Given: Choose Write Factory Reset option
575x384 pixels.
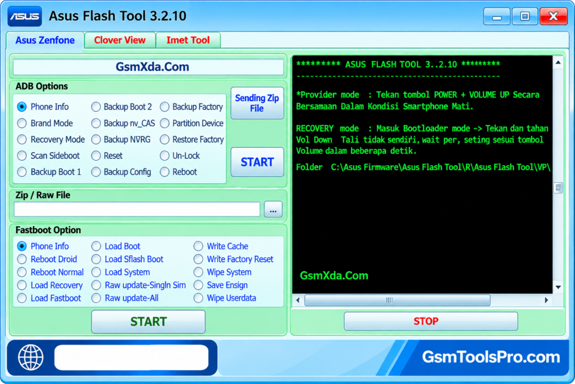Looking at the screenshot, I should click(x=198, y=259).
